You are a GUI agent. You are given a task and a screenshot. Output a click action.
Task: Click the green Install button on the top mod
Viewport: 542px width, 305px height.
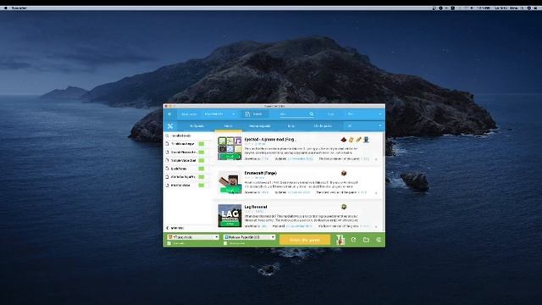click(x=230, y=157)
